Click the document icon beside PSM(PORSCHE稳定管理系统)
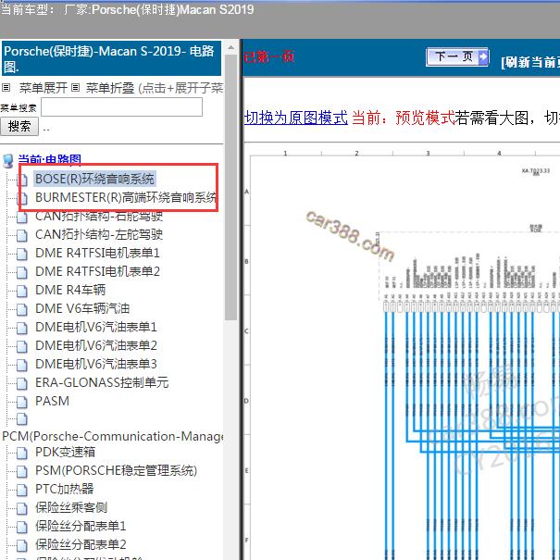Viewport: 560px width, 560px height. tap(22, 471)
